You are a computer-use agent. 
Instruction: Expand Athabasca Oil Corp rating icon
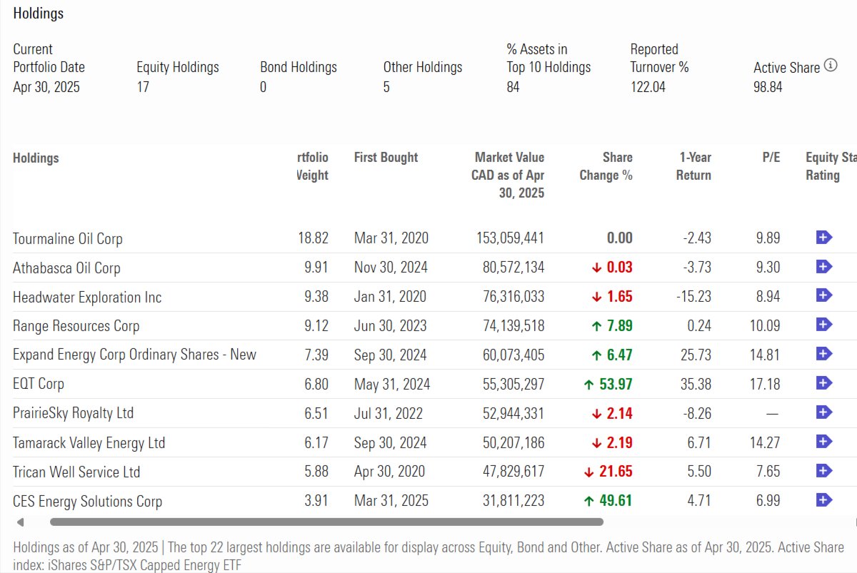pyautogui.click(x=824, y=267)
